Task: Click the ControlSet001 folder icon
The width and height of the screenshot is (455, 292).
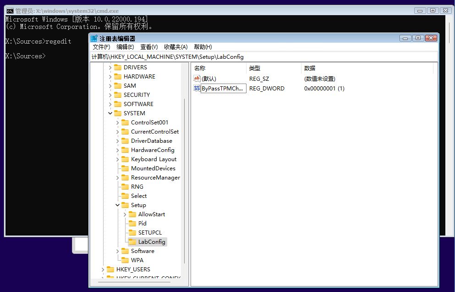Action: (125, 123)
